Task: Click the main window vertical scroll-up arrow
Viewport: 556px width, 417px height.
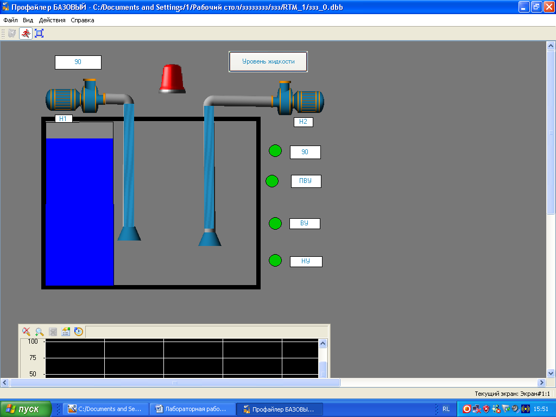Action: (551, 46)
